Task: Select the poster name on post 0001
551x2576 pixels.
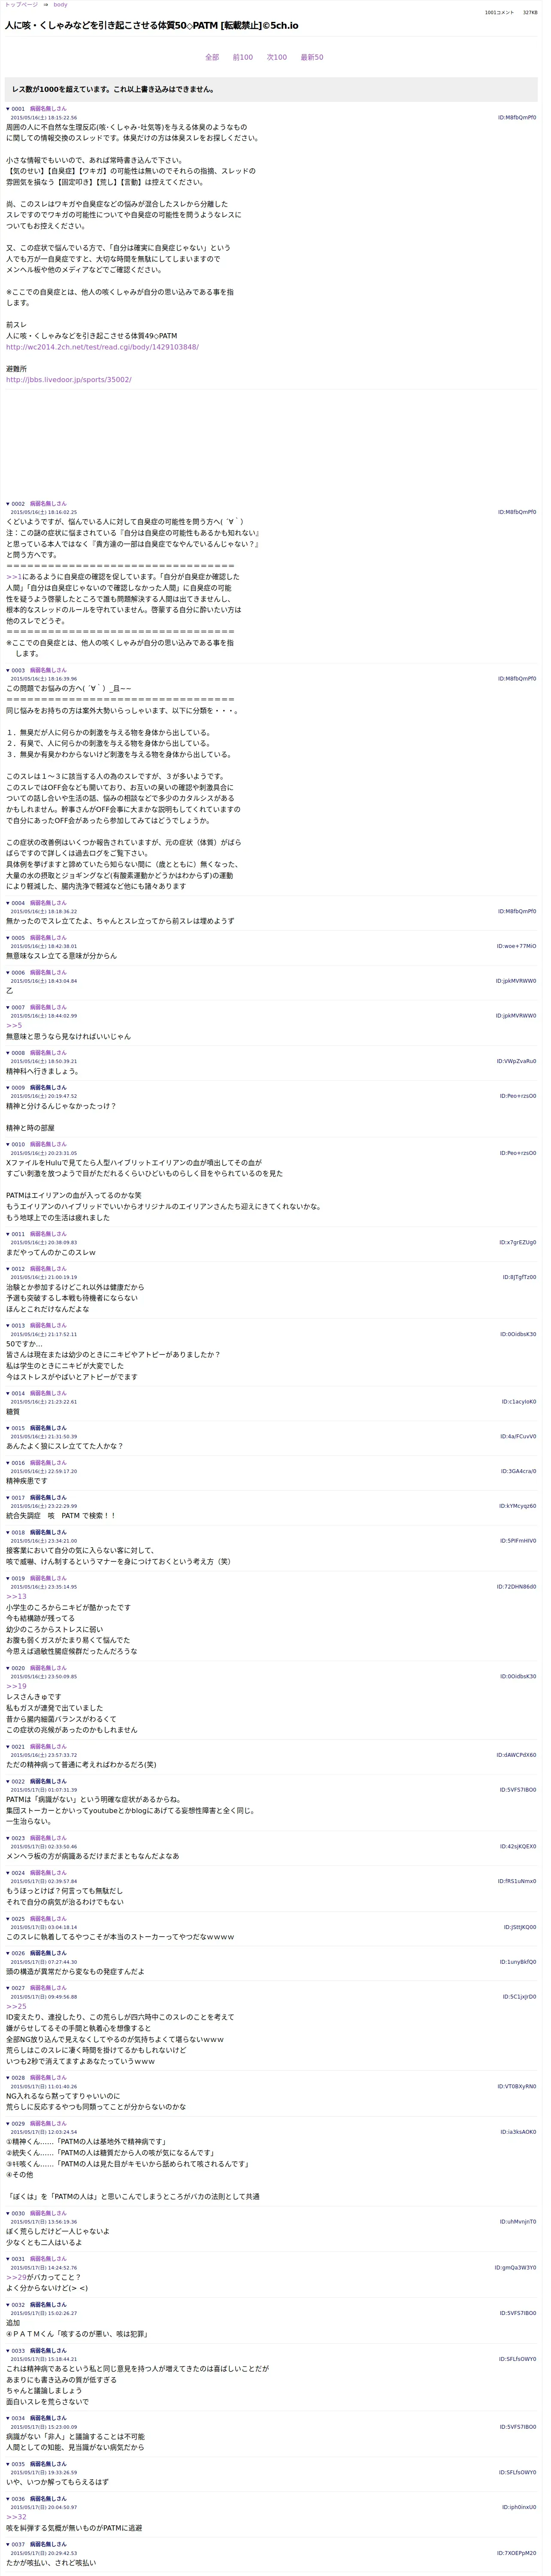Action: [x=48, y=108]
